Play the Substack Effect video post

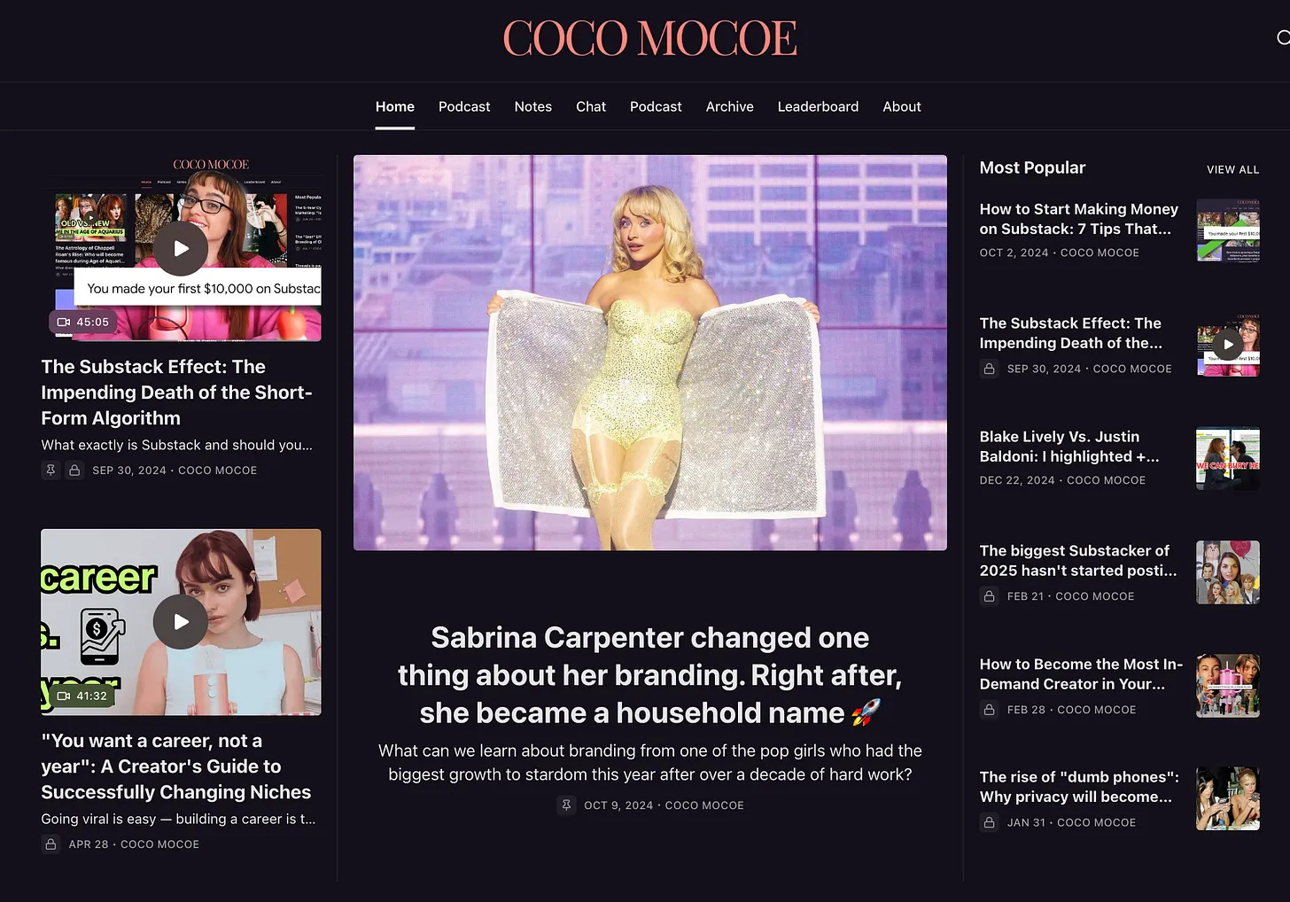click(x=181, y=248)
